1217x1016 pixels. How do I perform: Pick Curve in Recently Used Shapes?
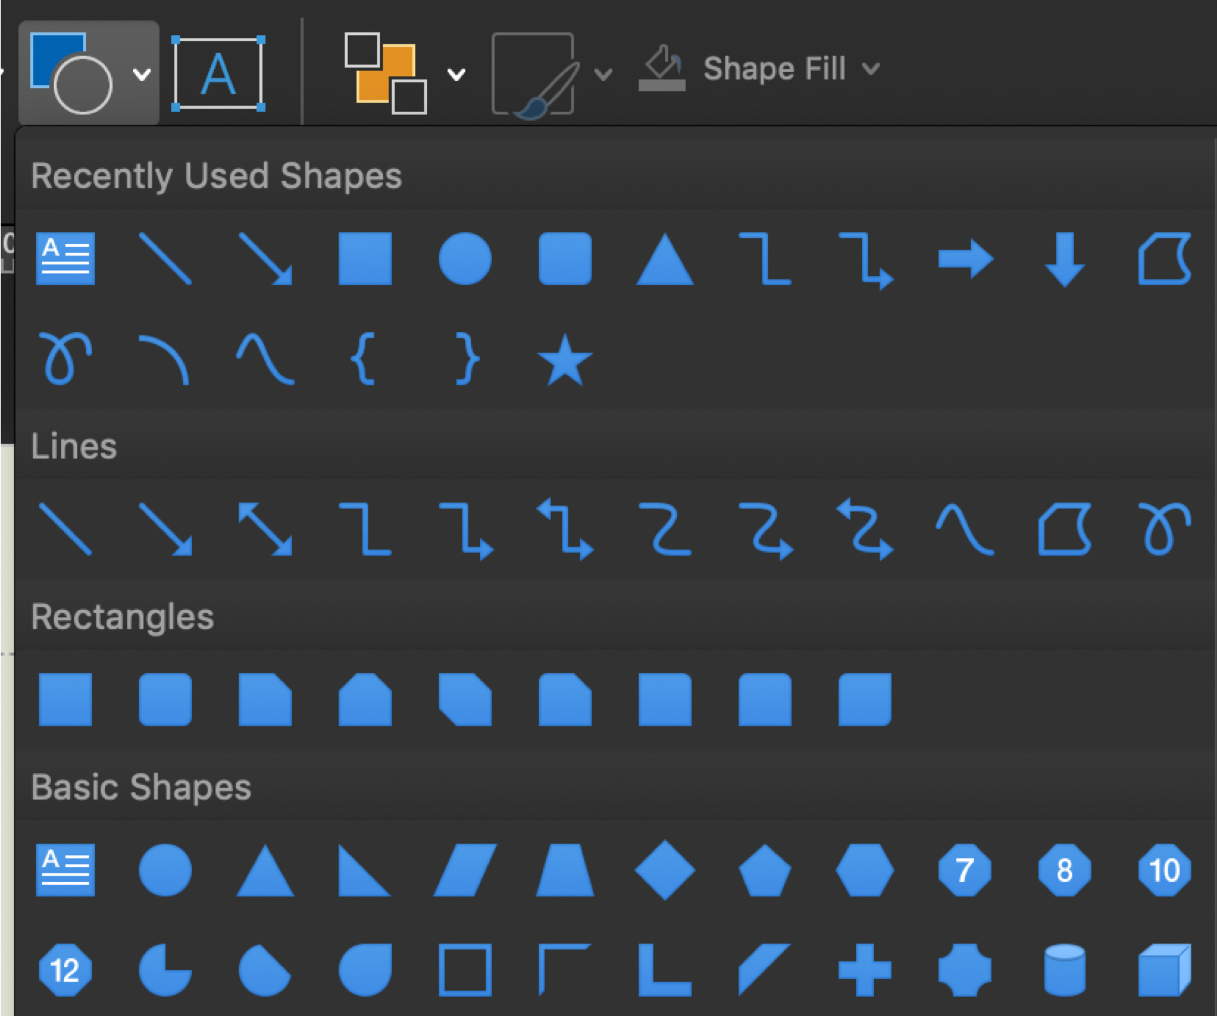(266, 359)
